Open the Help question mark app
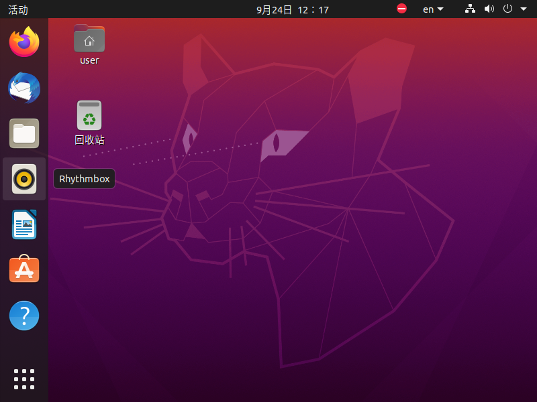Viewport: 537px width, 402px height. [x=24, y=316]
